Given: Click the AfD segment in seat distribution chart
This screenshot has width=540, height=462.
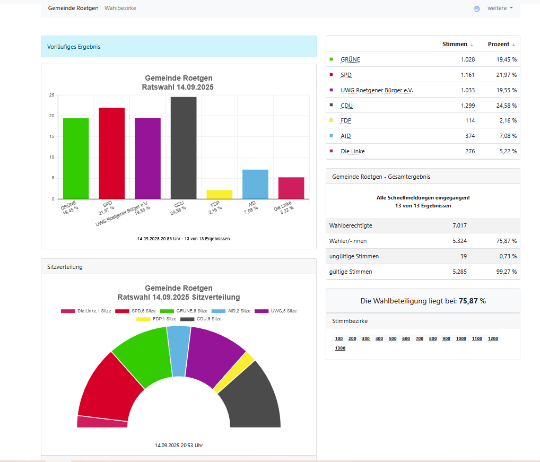Looking at the screenshot, I should (179, 350).
